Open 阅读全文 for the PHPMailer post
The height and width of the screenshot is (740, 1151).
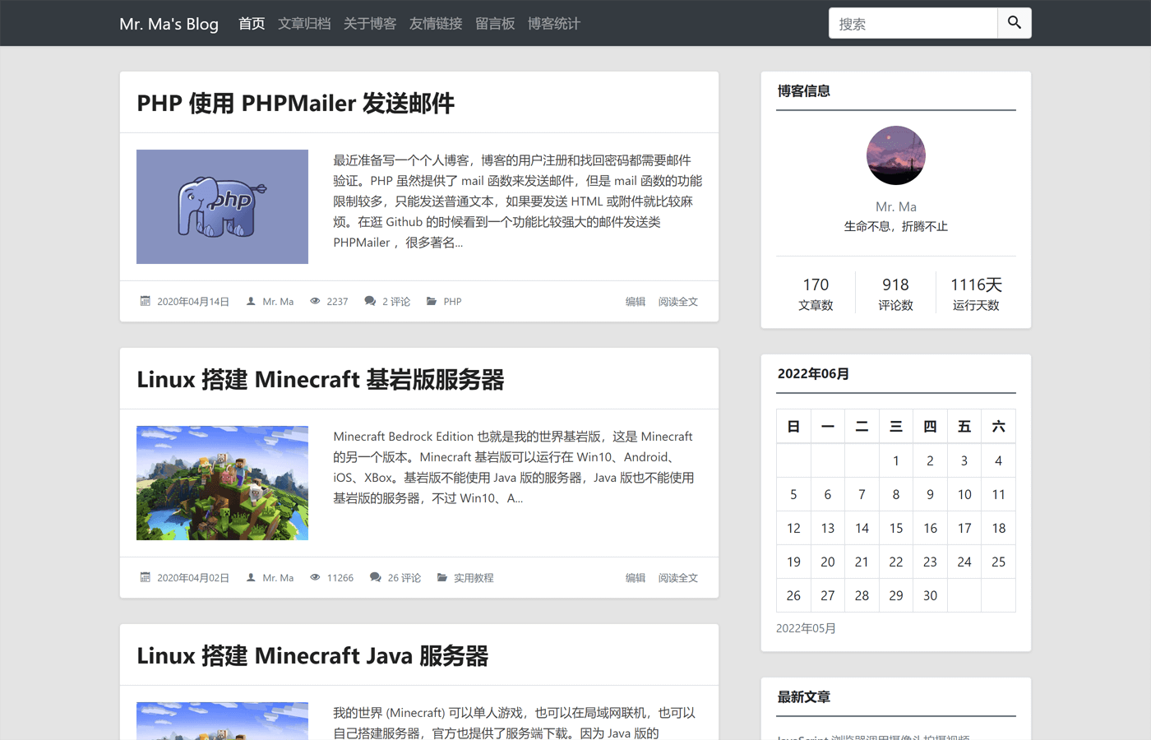tap(677, 301)
